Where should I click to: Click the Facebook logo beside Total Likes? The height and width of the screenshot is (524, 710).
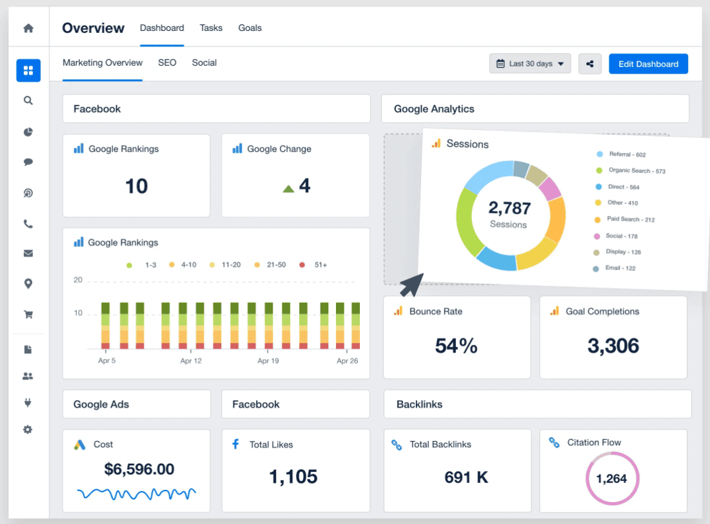[235, 444]
